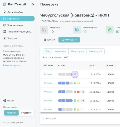
Task: Click the teal checkmark icon
Action: [82, 109]
